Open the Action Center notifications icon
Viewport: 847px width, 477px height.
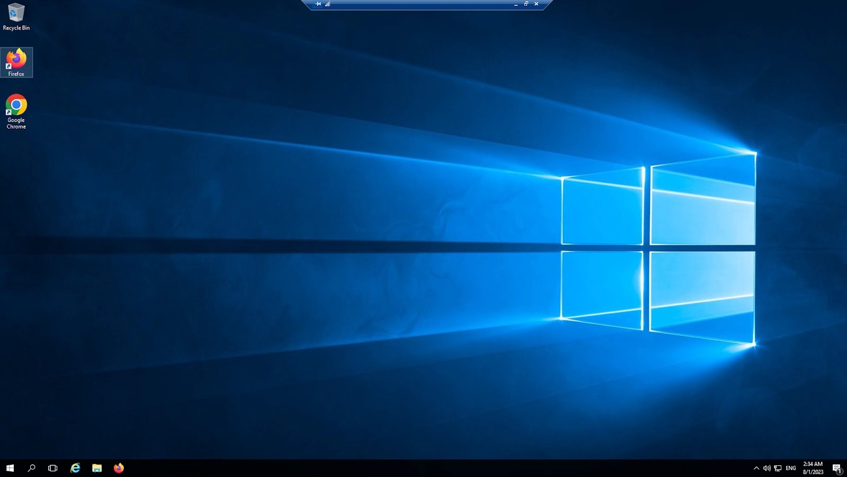coord(837,468)
